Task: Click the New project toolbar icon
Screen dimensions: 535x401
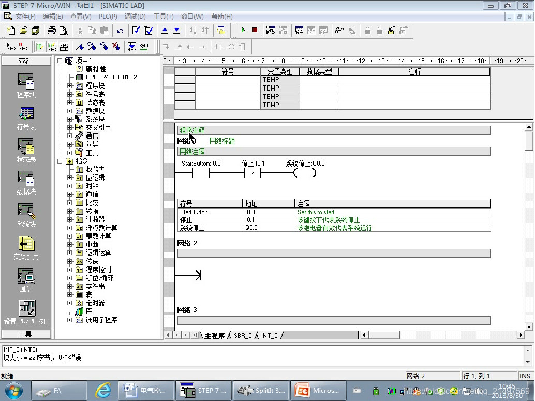Action: click(11, 31)
